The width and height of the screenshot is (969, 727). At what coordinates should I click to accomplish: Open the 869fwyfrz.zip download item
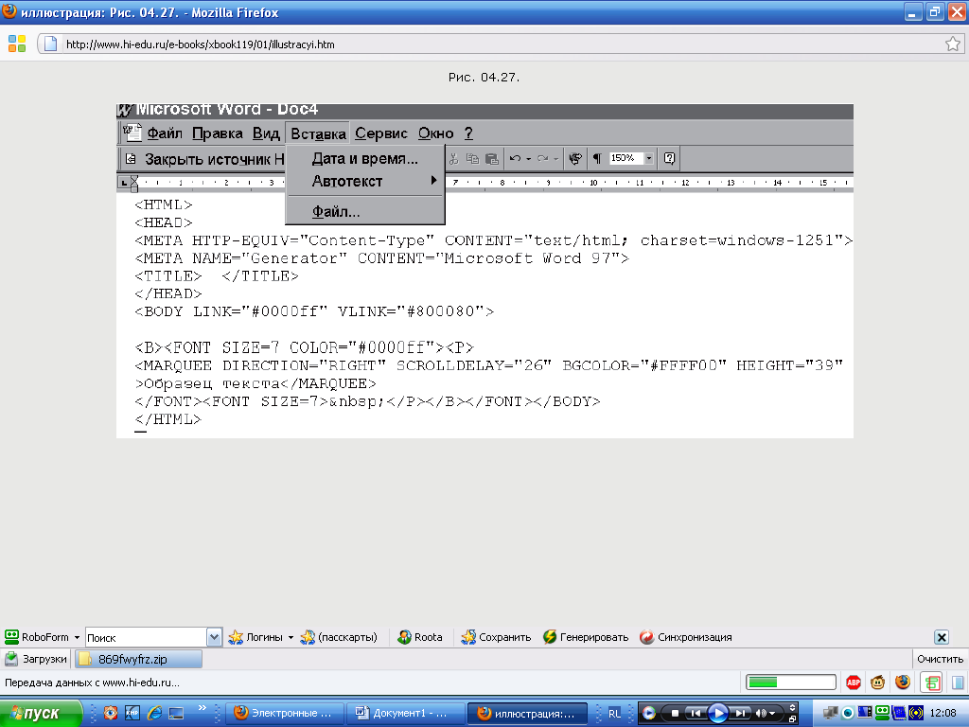tap(138, 659)
